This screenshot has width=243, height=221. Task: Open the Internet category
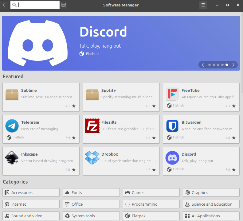point(31,204)
